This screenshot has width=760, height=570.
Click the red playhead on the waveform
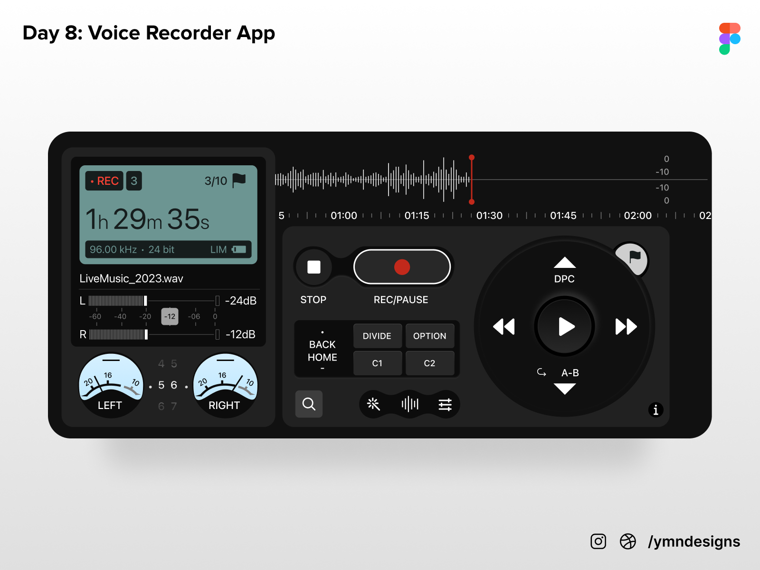pos(472,179)
